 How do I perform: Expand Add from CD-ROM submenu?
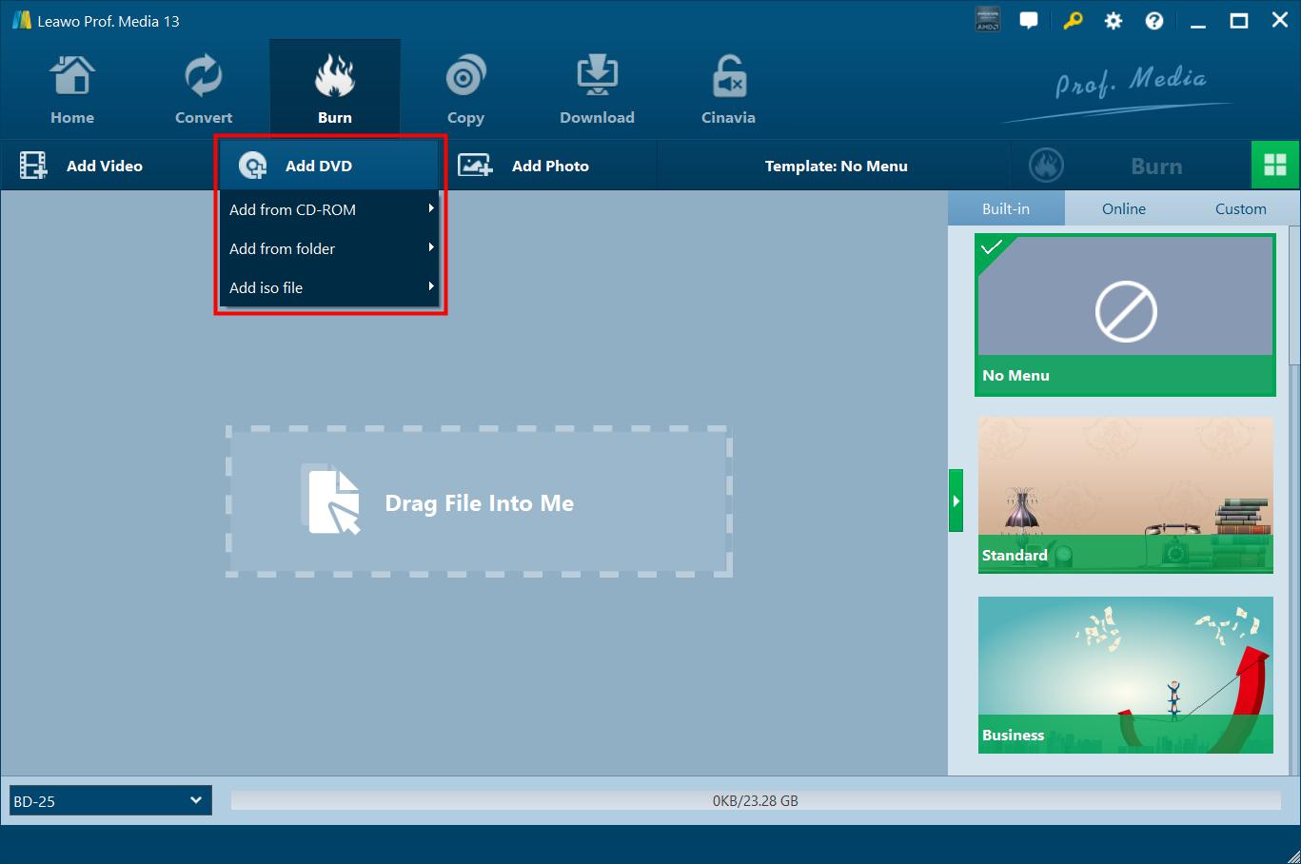(x=329, y=209)
